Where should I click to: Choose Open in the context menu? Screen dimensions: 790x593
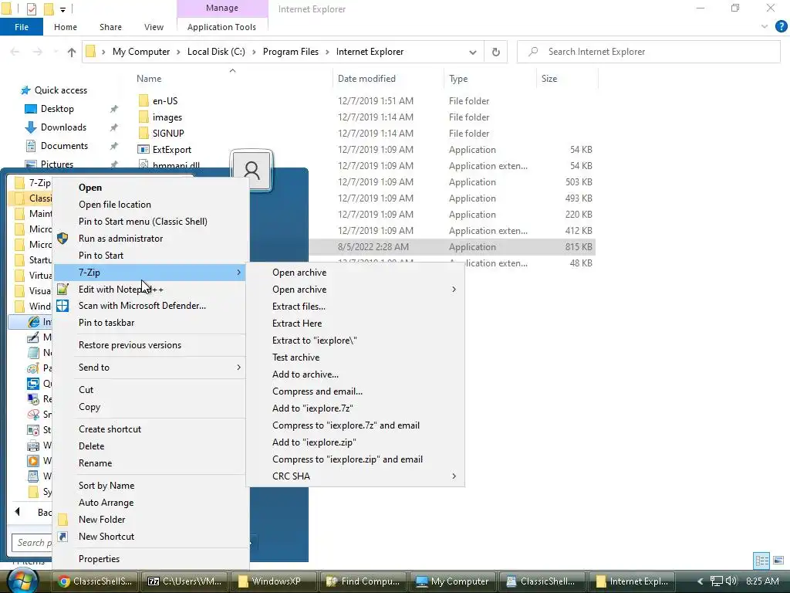90,188
